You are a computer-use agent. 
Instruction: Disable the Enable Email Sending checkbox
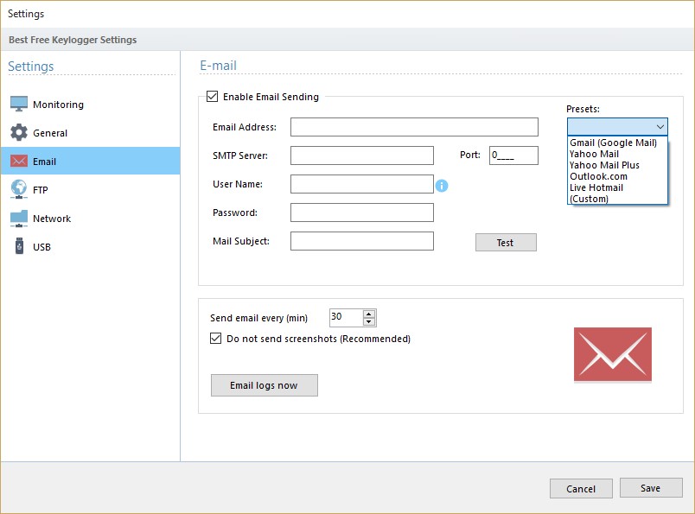(x=210, y=97)
